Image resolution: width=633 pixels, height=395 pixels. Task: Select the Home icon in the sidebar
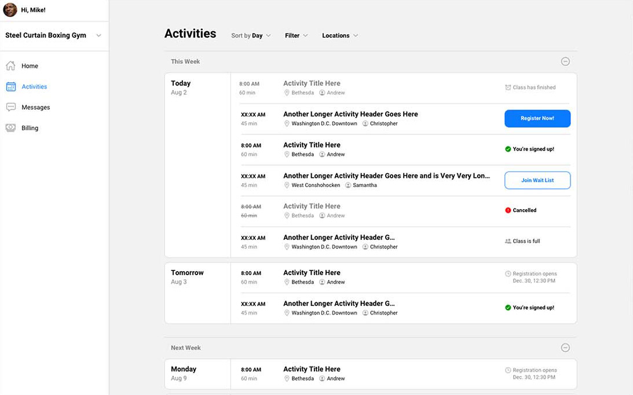point(10,65)
